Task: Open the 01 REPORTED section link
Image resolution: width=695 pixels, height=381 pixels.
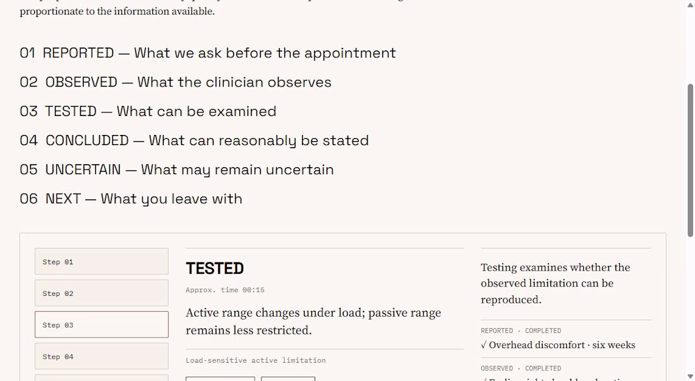Action: pos(207,53)
